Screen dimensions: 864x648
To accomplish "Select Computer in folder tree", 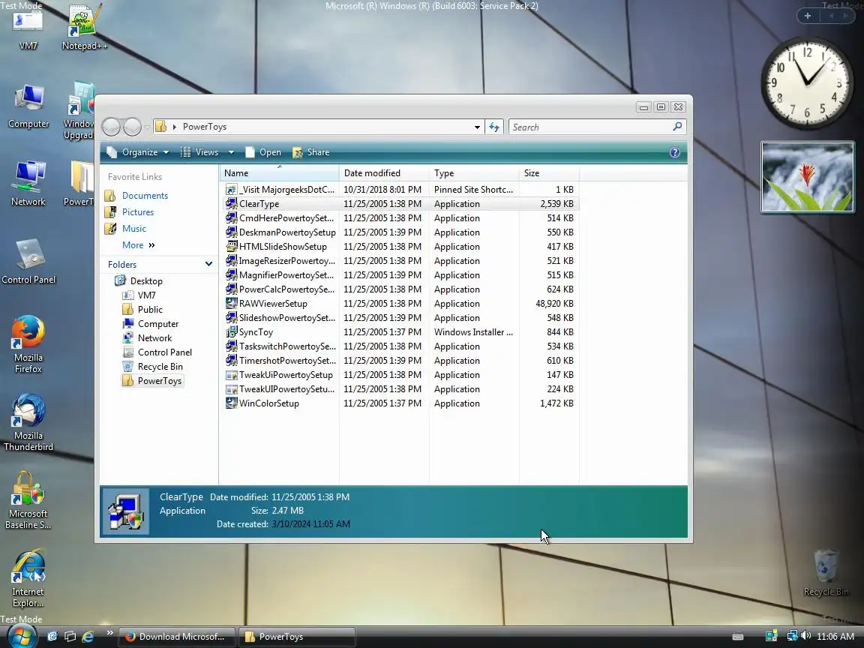I will [x=157, y=324].
